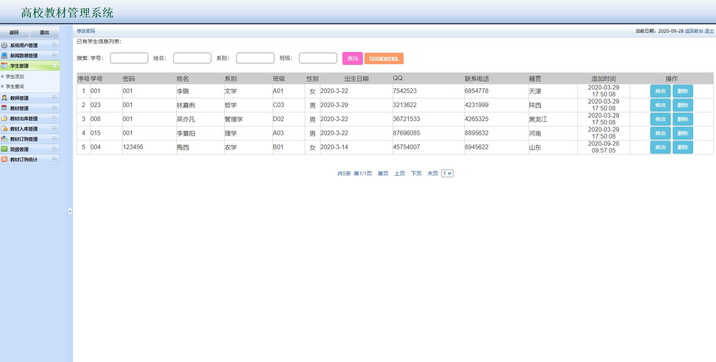Click the gear icon beside 系统用户管理
The image size is (716, 362).
tap(4, 45)
